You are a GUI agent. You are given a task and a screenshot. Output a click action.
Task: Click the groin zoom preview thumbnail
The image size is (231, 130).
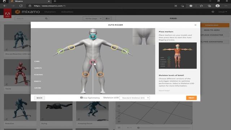pyautogui.click(x=144, y=36)
